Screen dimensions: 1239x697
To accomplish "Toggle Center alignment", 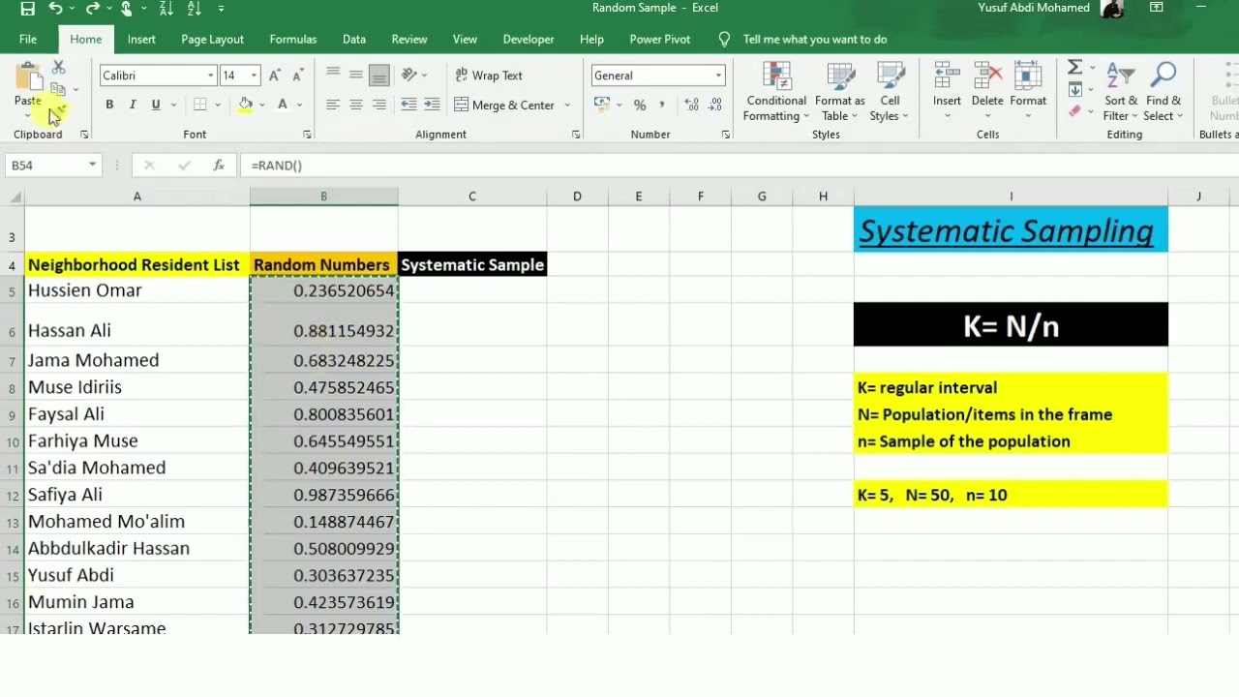I will point(356,105).
